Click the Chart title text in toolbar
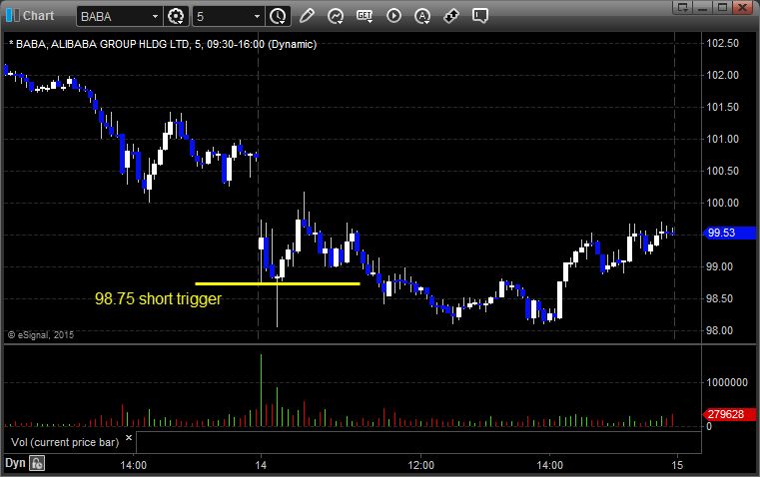This screenshot has height=477, width=760. 38,16
